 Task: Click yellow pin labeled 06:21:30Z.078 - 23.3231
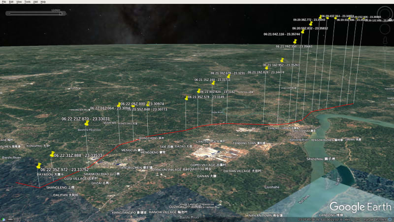coord(229,76)
